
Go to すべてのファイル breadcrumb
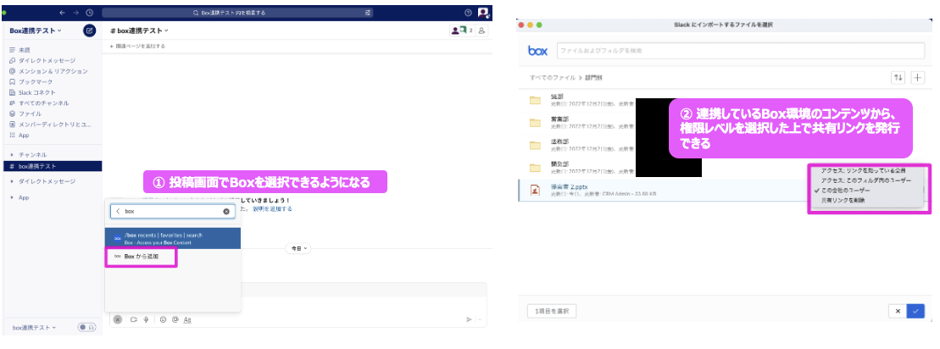552,78
